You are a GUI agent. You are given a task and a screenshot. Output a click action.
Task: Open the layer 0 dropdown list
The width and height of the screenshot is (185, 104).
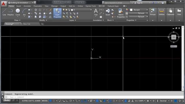click(91, 10)
